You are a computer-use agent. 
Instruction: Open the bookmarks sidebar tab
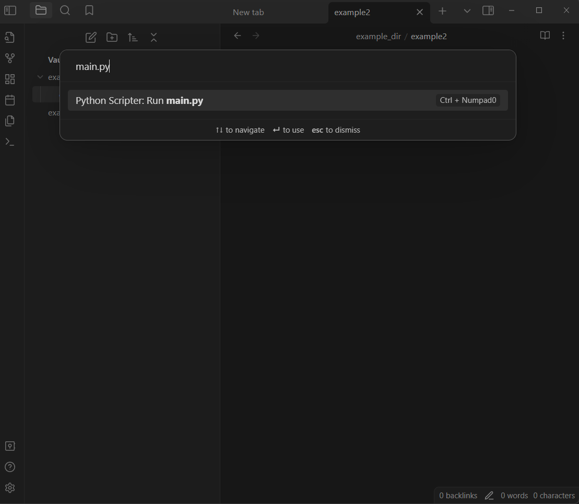pos(89,10)
